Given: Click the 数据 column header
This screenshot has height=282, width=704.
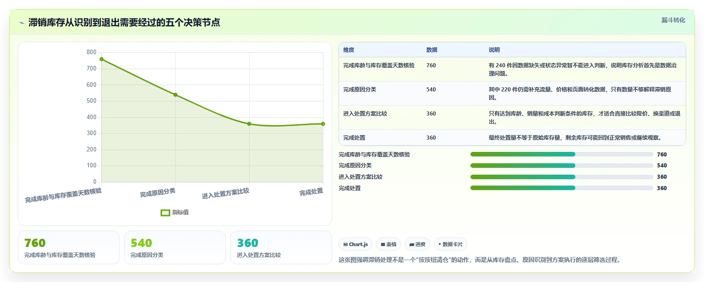Looking at the screenshot, I should (x=432, y=50).
